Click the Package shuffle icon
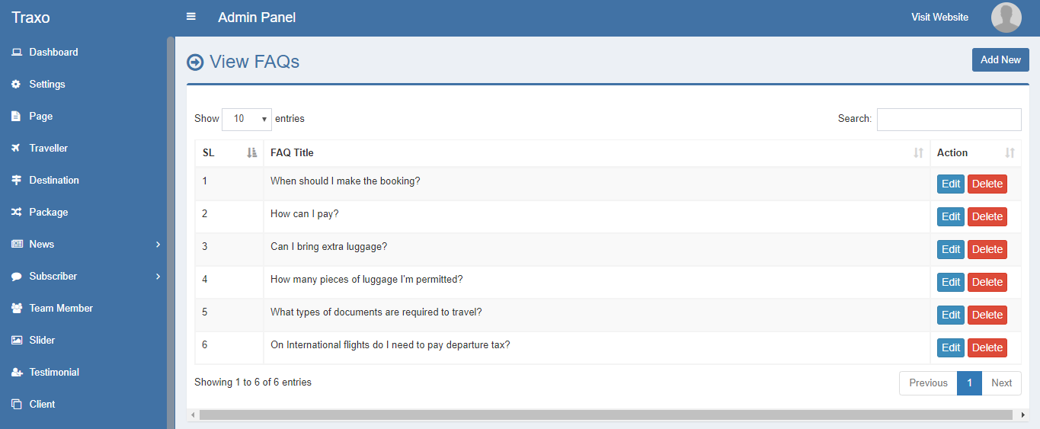Image resolution: width=1040 pixels, height=429 pixels. (x=16, y=213)
